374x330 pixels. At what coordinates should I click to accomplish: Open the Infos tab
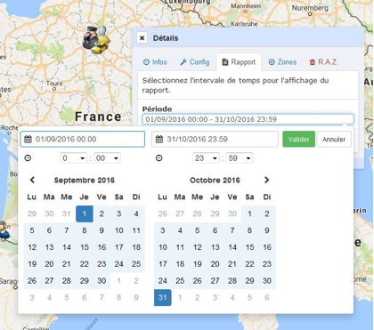coord(155,62)
